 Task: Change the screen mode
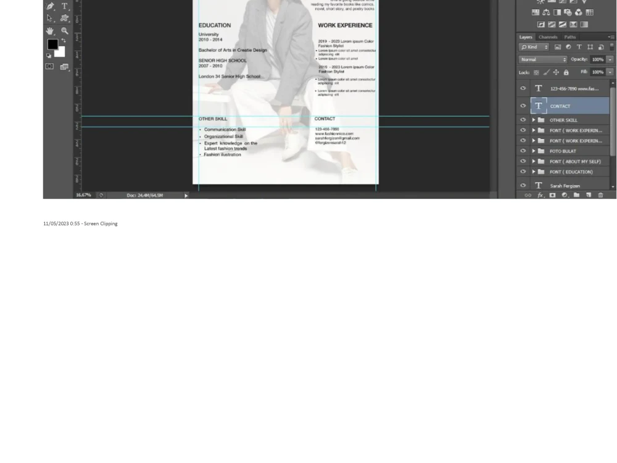pos(64,67)
